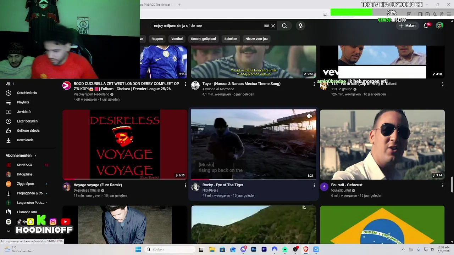Open fouradipuntnl channel avatar
Screen dimensions: 454x255
324,187
